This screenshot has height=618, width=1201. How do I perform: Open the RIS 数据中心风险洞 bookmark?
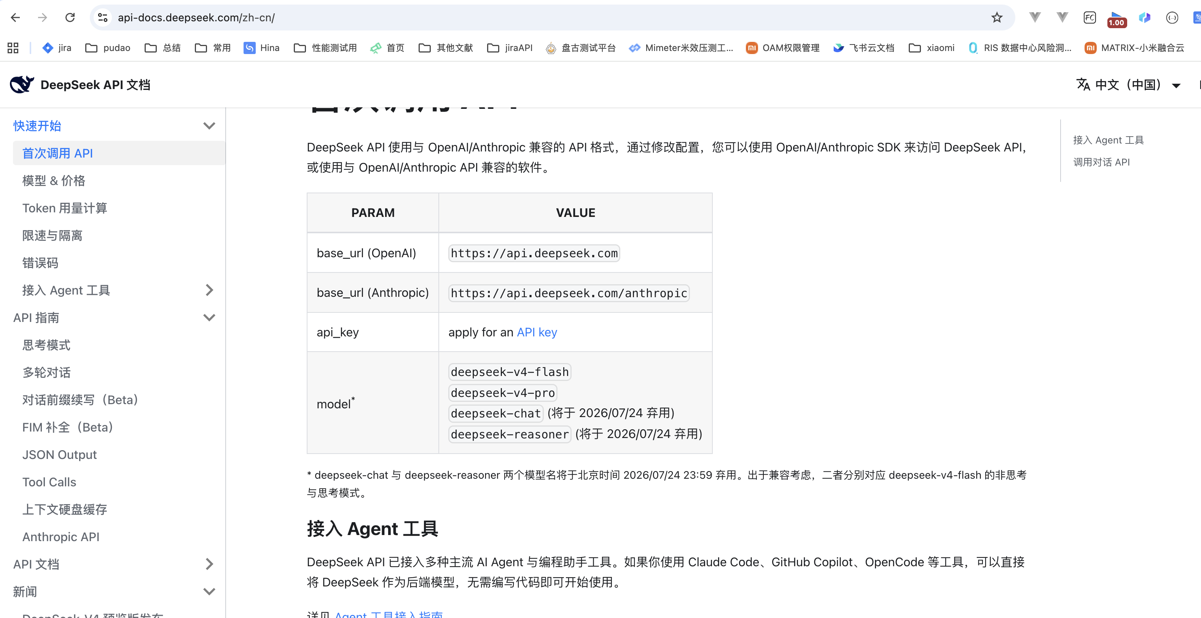coord(1019,48)
